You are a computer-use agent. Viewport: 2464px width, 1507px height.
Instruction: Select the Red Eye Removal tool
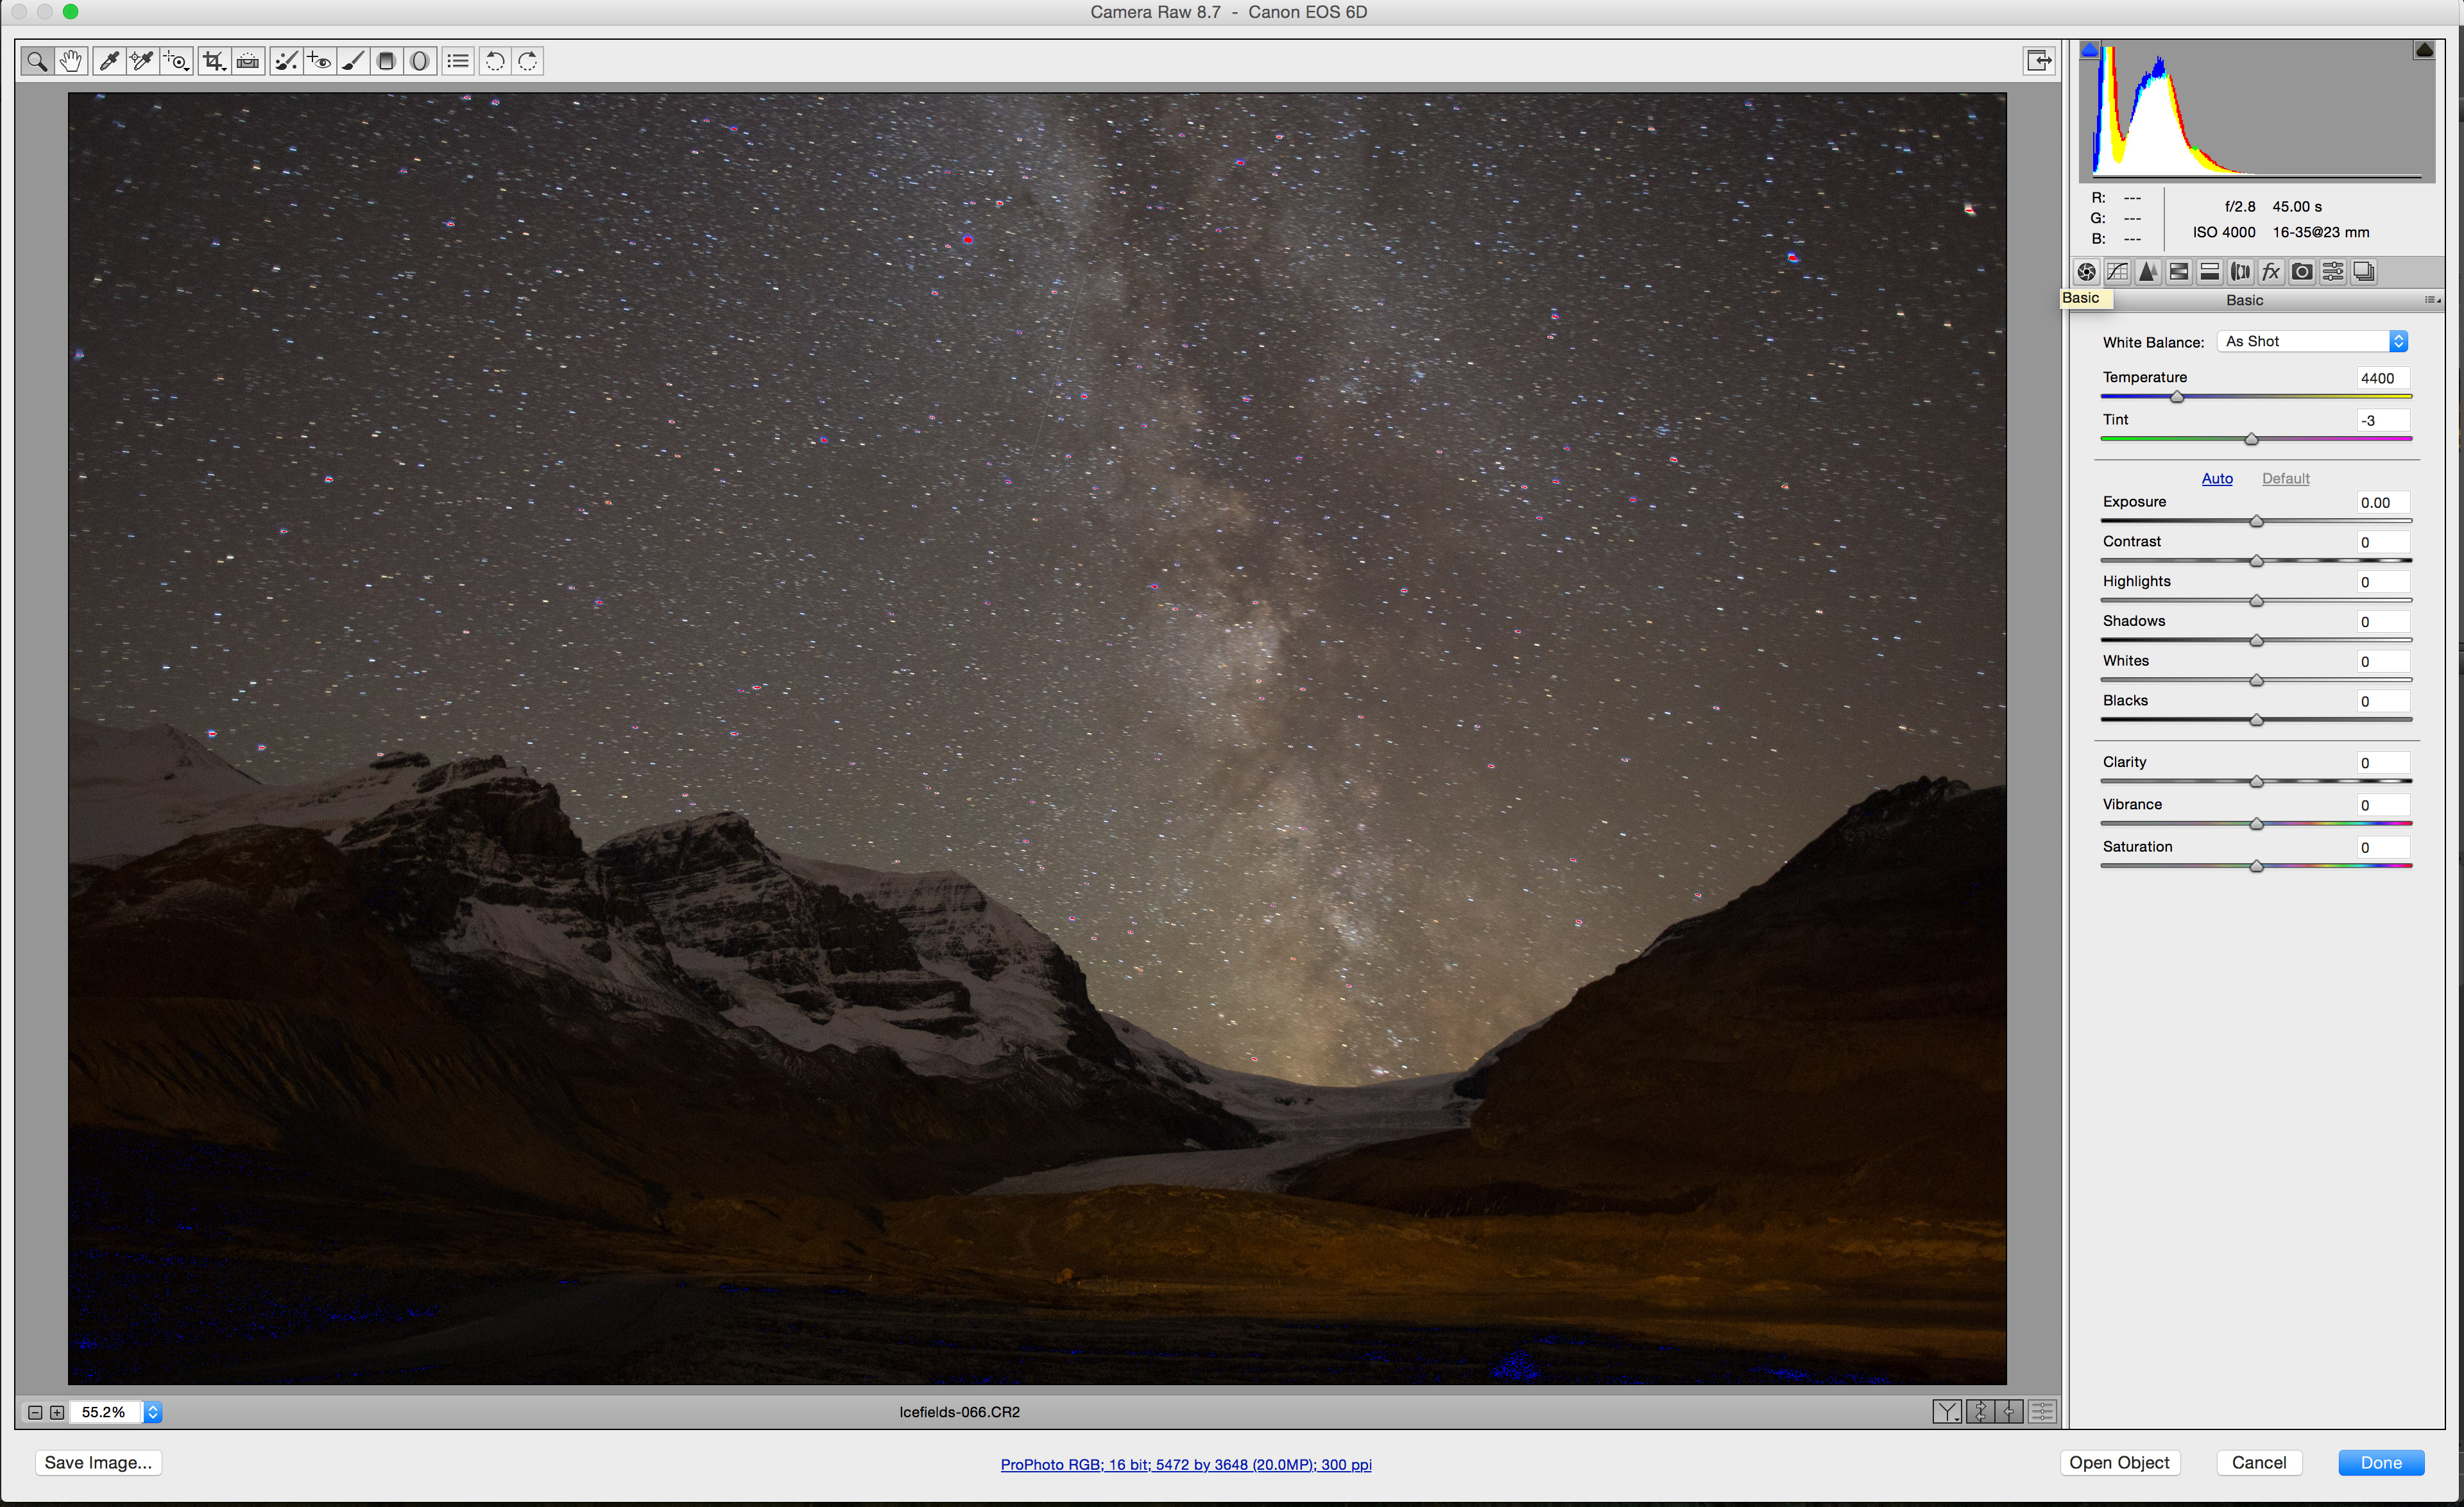point(319,61)
